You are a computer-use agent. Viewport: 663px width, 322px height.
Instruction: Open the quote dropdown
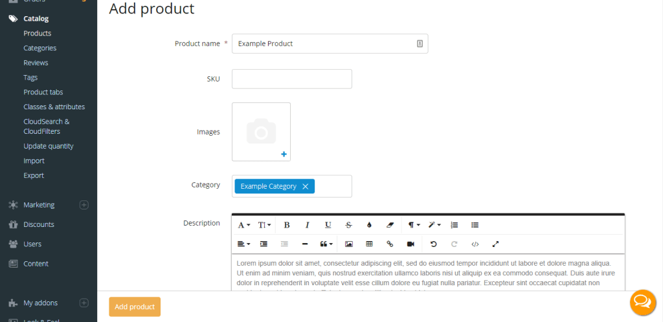(326, 244)
